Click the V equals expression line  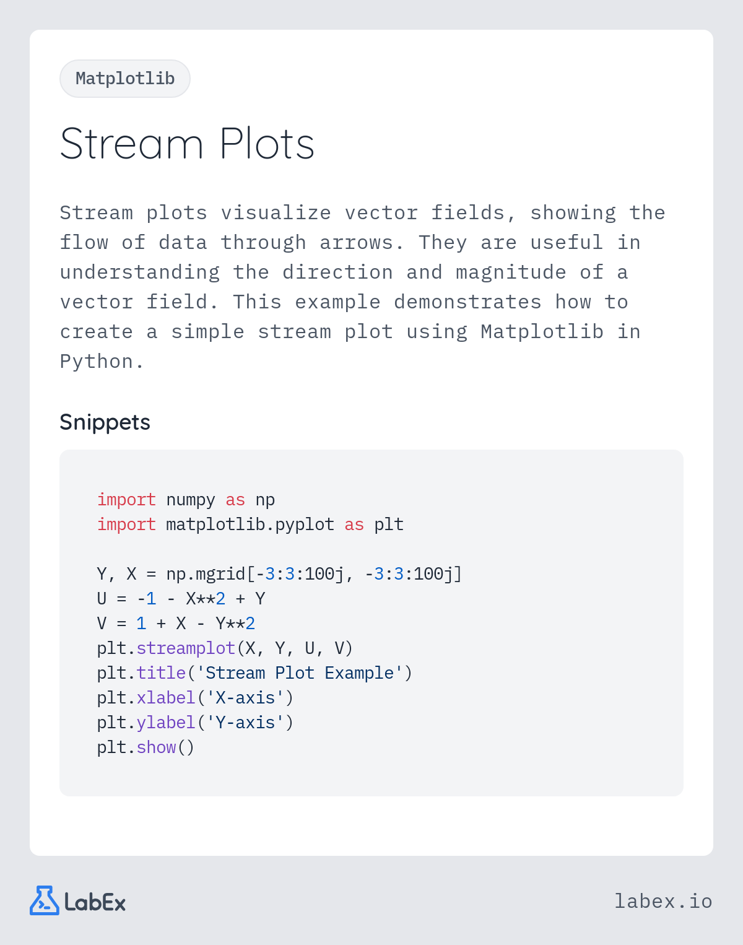coord(176,624)
